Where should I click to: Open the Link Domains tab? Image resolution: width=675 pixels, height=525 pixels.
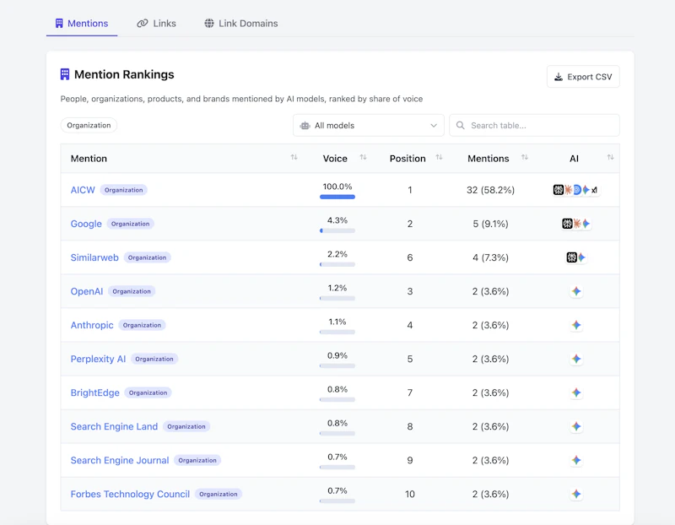pyautogui.click(x=241, y=24)
